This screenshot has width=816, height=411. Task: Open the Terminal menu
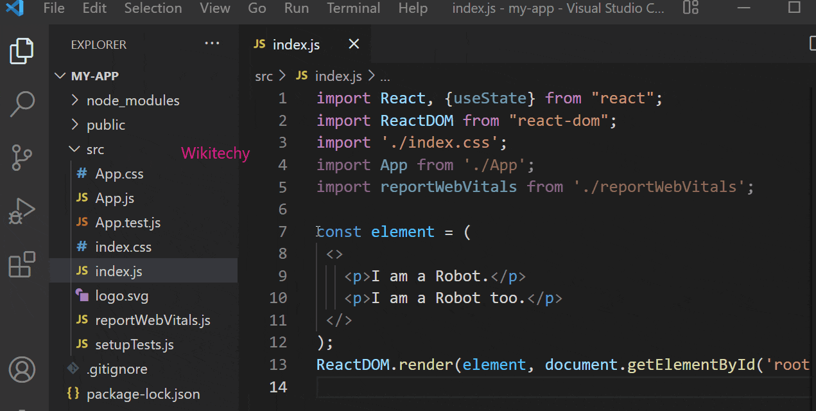353,8
